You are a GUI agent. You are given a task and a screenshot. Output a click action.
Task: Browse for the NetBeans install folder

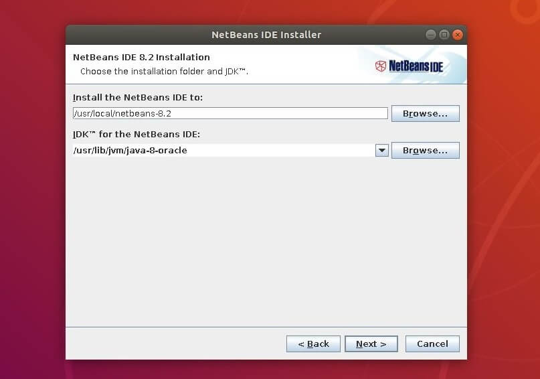[426, 113]
